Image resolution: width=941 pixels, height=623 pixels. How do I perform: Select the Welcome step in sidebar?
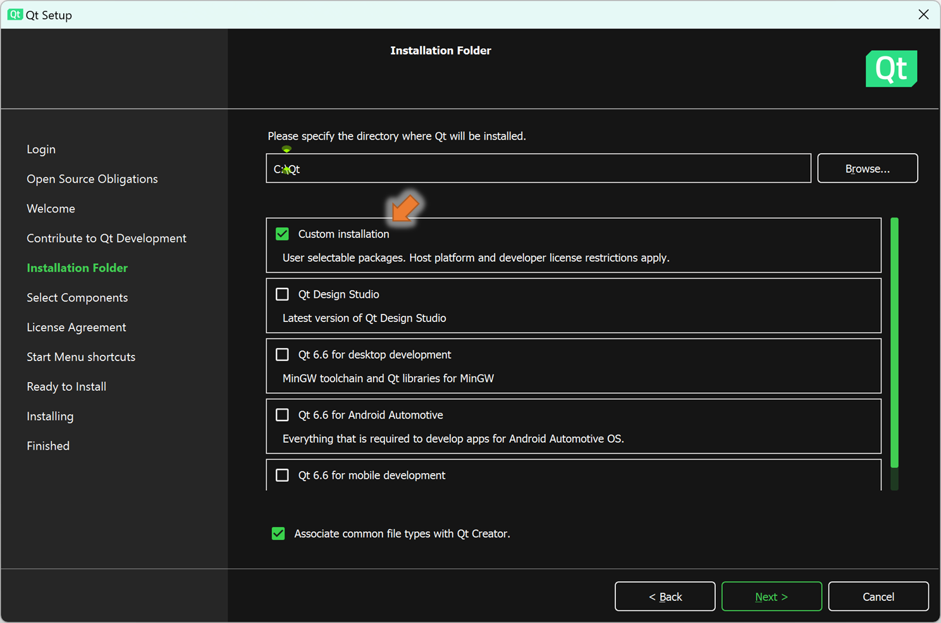(51, 209)
